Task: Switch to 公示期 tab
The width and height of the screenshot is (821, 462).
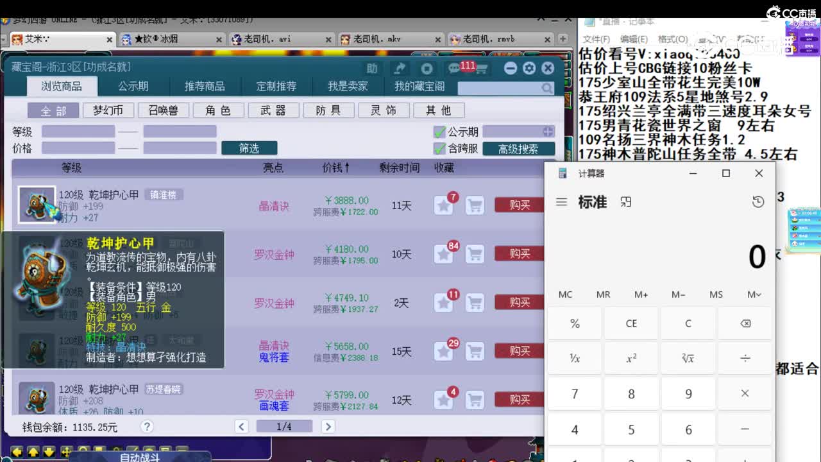Action: [x=133, y=86]
